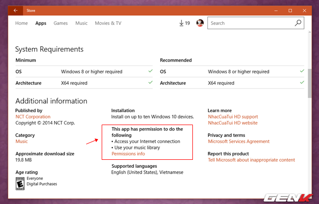Click the 'Published by' label

(29, 110)
